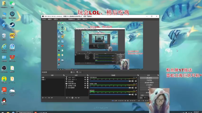
Task: Adjust 音频输入采集 volume slider
Action: 110,88
